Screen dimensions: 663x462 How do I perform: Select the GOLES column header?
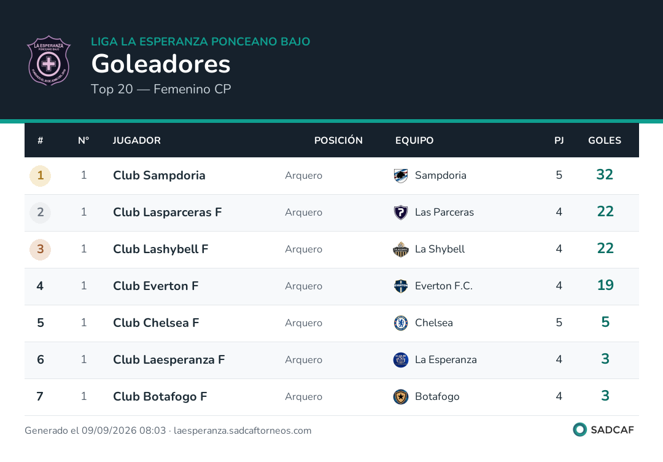tap(605, 141)
